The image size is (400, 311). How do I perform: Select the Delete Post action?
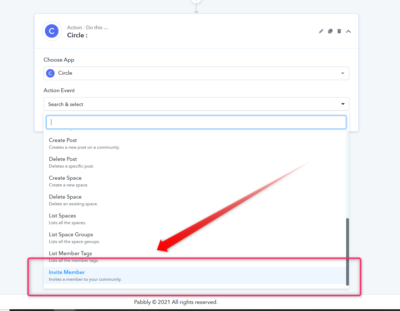194,162
